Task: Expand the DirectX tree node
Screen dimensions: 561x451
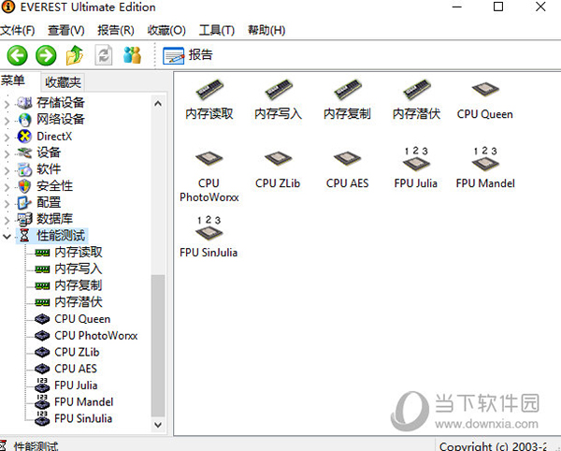Action: pos(7,138)
